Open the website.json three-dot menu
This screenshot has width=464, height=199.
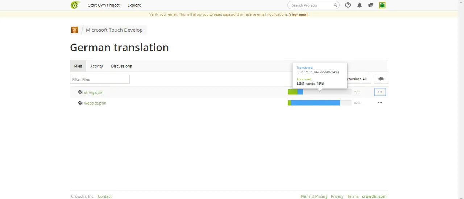380,103
